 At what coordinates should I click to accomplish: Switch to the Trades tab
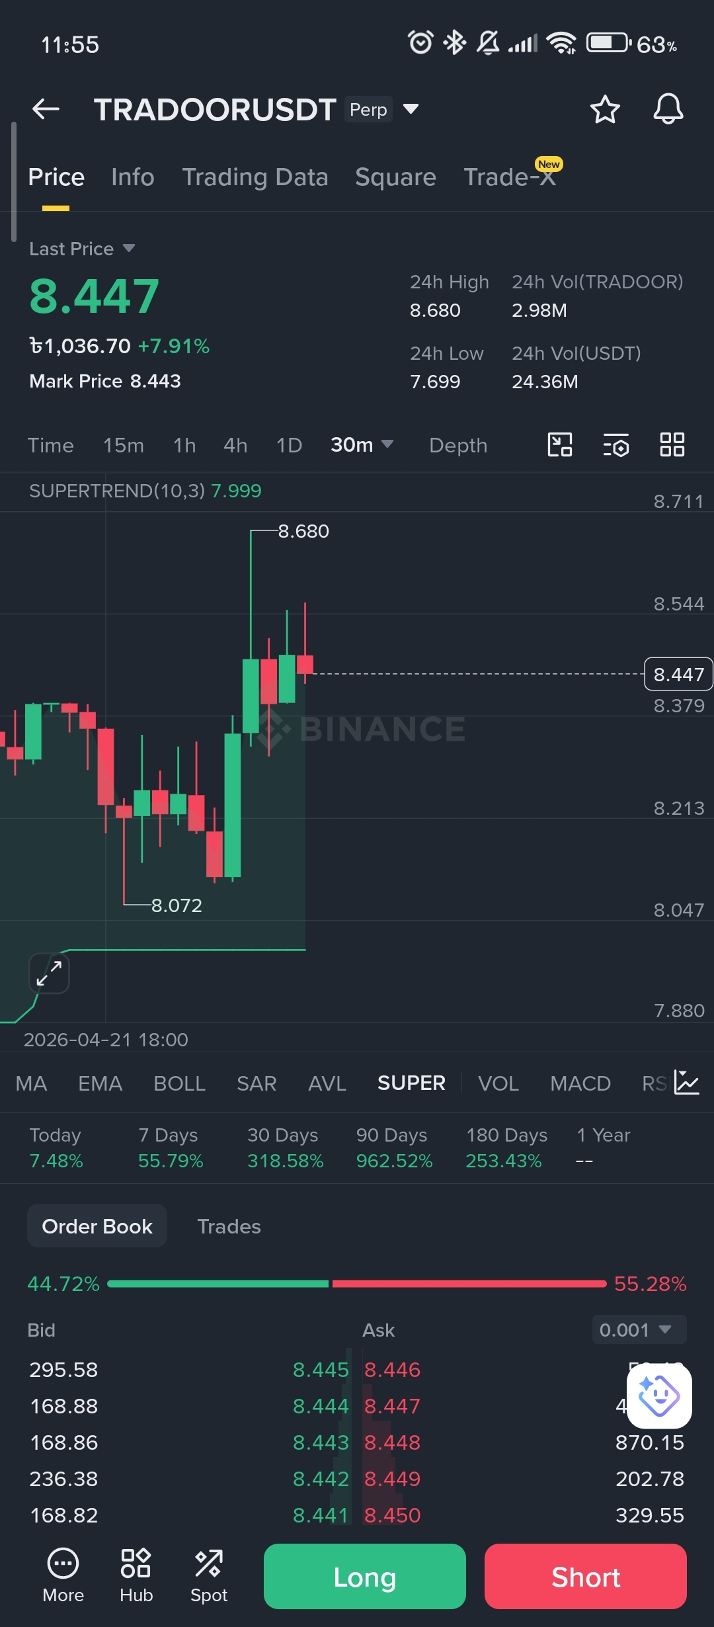[229, 1226]
